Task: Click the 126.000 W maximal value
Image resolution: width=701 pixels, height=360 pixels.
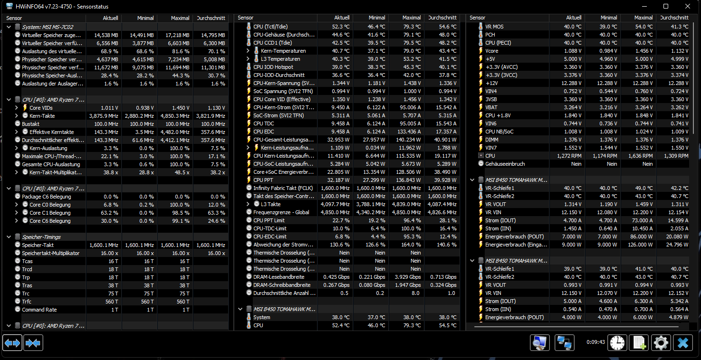Action: click(640, 245)
